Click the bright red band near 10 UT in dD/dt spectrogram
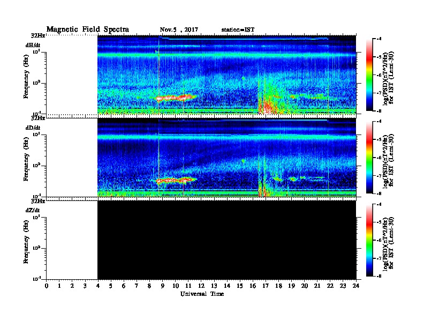This screenshot has width=424, height=328. click(x=176, y=180)
